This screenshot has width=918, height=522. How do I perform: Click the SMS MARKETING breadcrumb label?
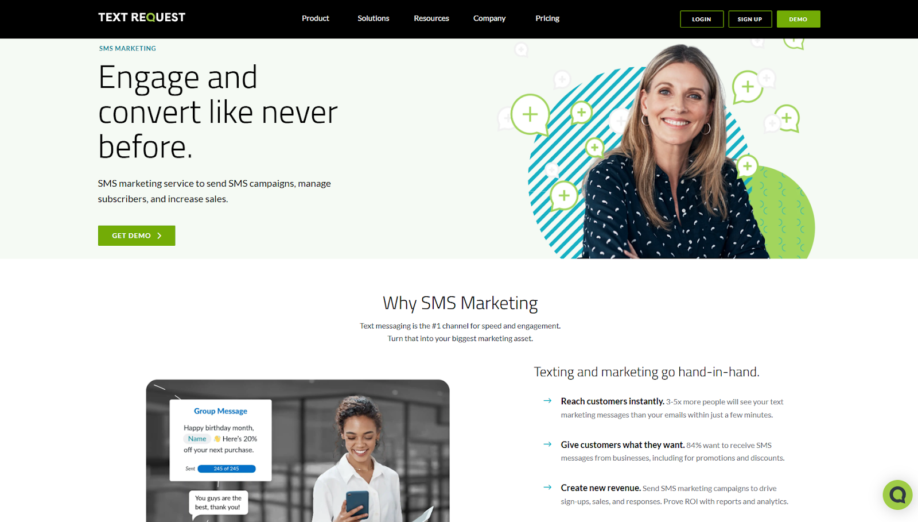coord(127,48)
